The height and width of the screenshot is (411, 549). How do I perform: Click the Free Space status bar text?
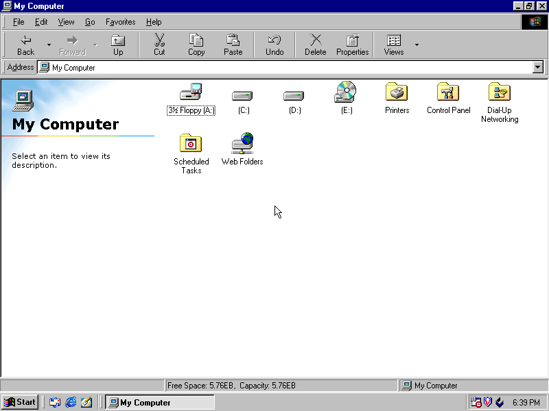[231, 386]
